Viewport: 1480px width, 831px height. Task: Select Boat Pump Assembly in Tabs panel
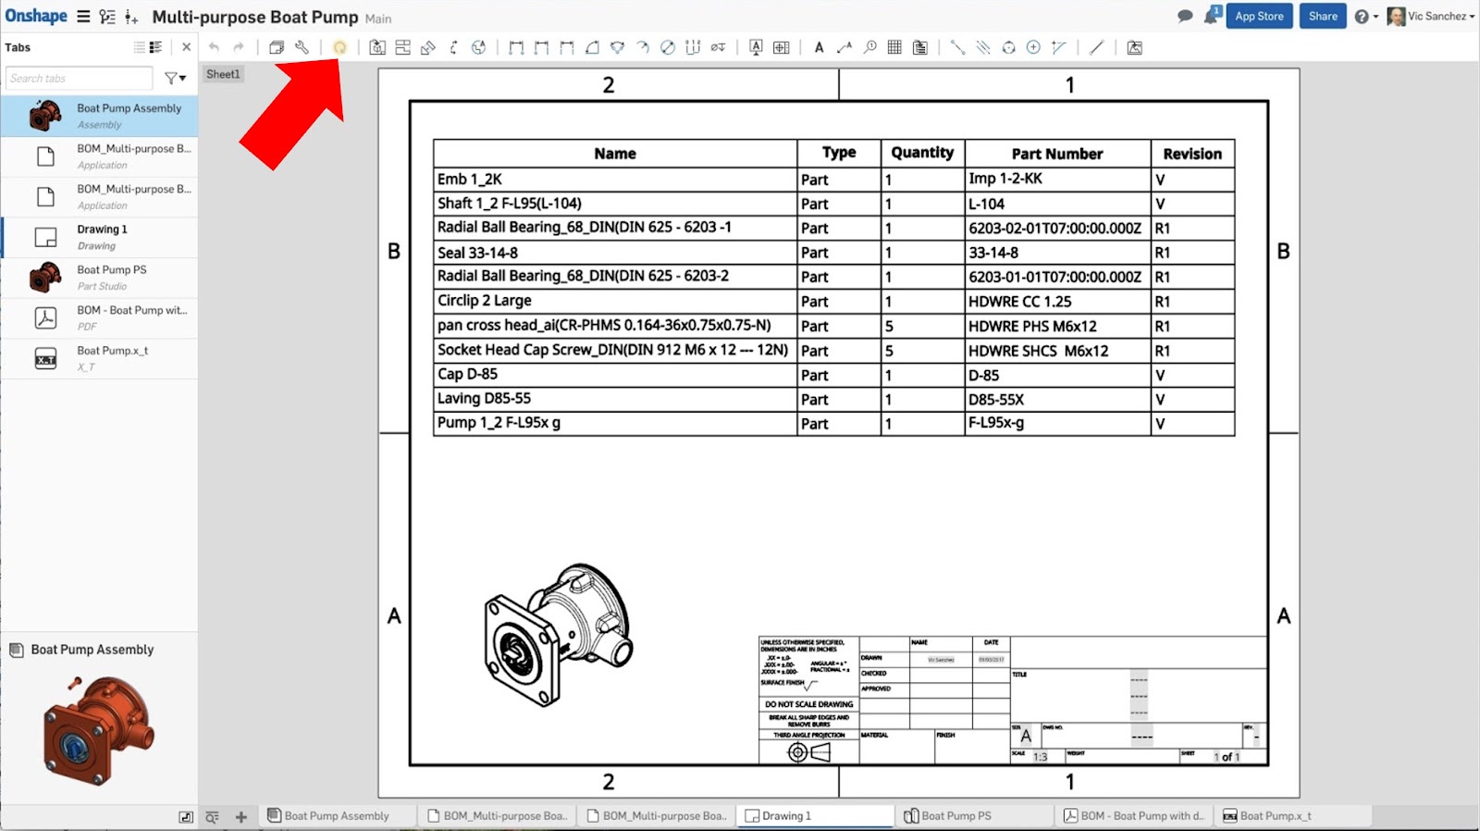(x=99, y=116)
